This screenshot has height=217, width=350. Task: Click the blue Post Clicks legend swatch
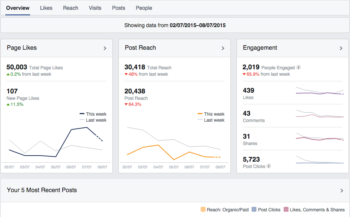254,210
